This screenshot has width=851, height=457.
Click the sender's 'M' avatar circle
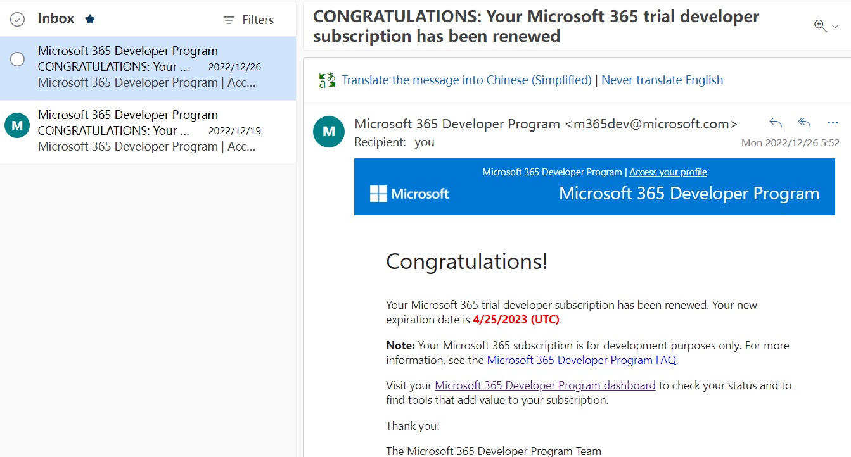(x=328, y=132)
